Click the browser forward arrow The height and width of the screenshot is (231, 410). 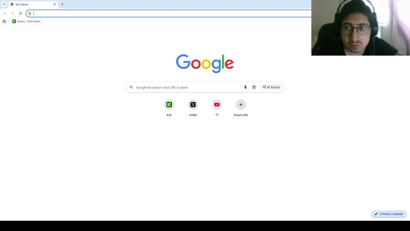12,13
